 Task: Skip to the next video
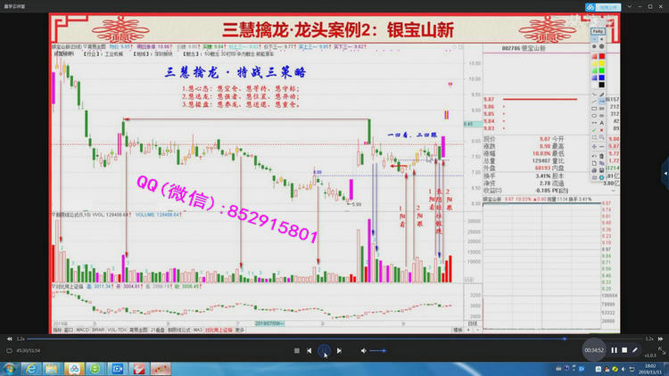[339, 351]
